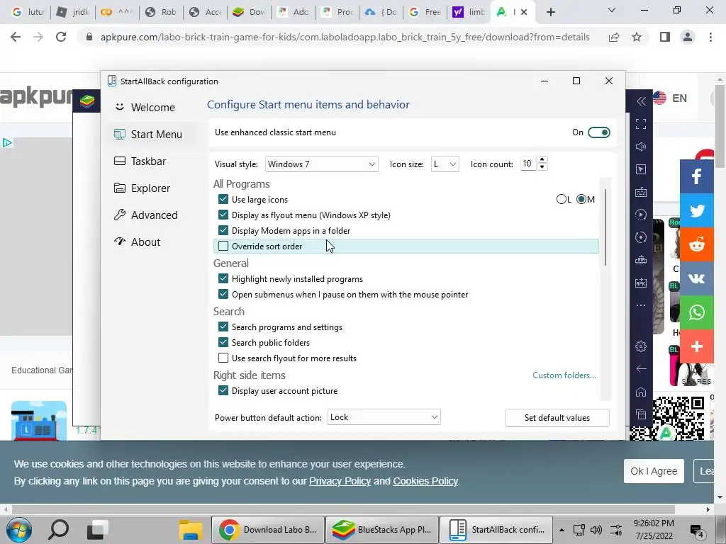Select the L icon size radio button

point(562,199)
